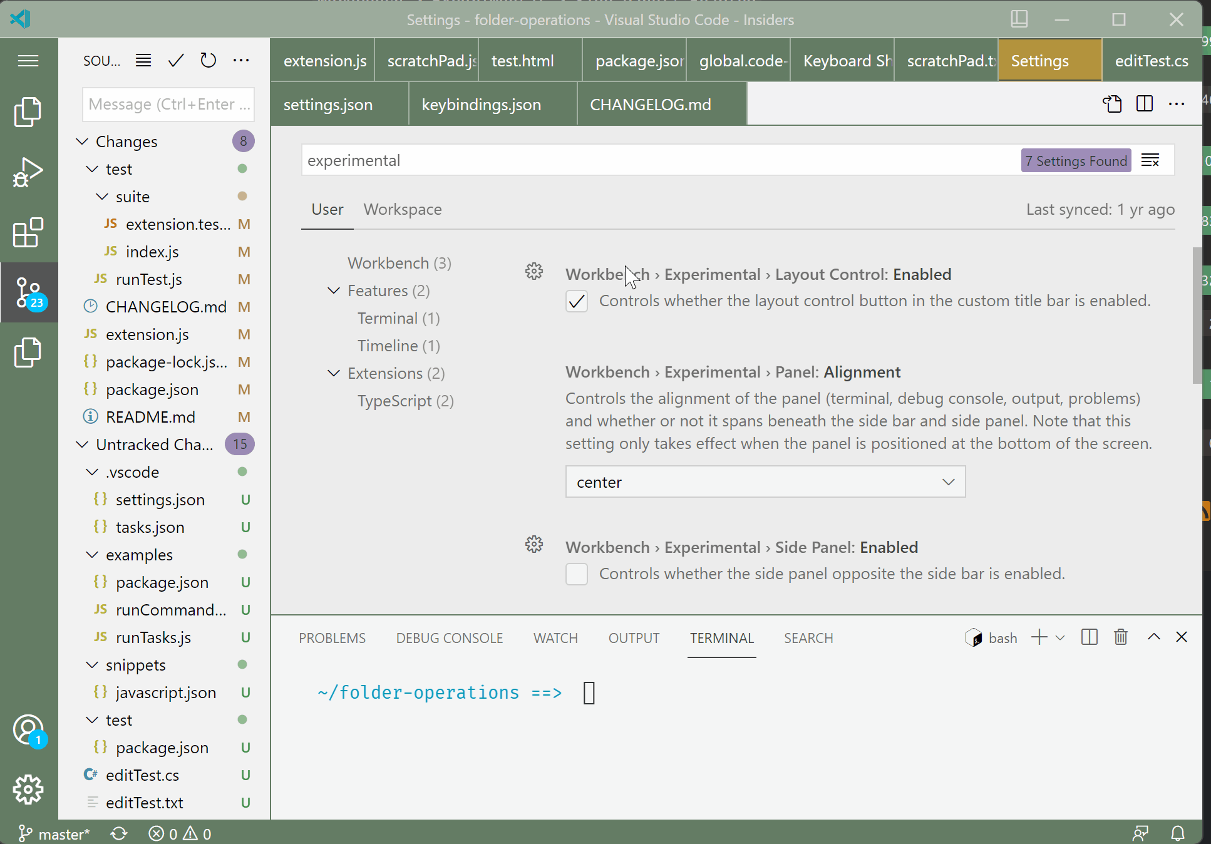Click the settings search field
The height and width of the screenshot is (844, 1211).
pyautogui.click(x=661, y=160)
